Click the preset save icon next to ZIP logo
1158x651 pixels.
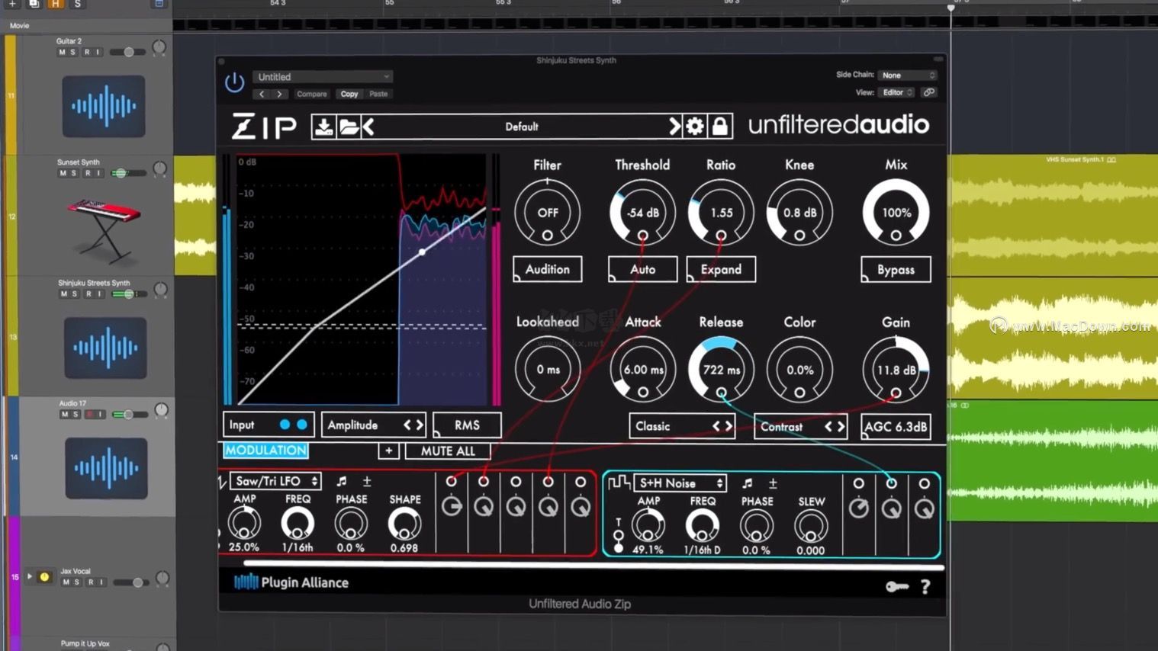point(323,127)
